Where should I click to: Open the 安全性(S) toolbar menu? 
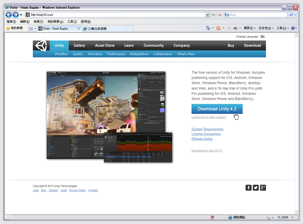click(x=266, y=28)
